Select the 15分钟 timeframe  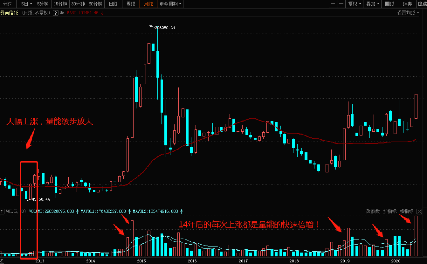pyautogui.click(x=60, y=4)
